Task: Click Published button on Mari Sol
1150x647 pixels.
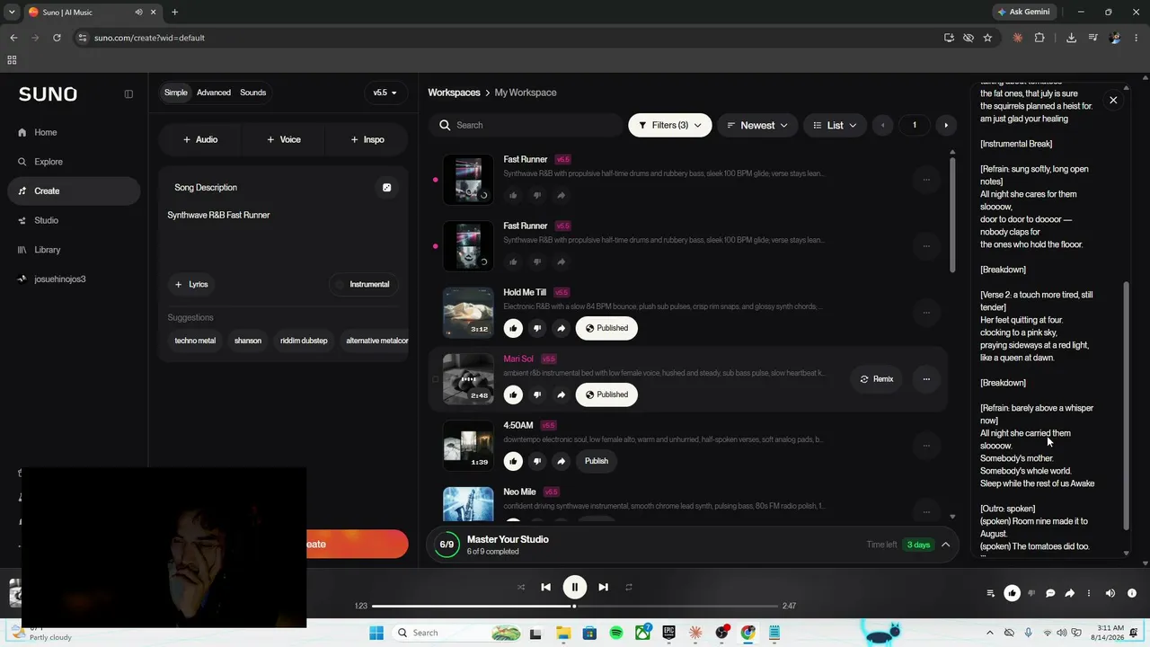Action: [x=606, y=394]
